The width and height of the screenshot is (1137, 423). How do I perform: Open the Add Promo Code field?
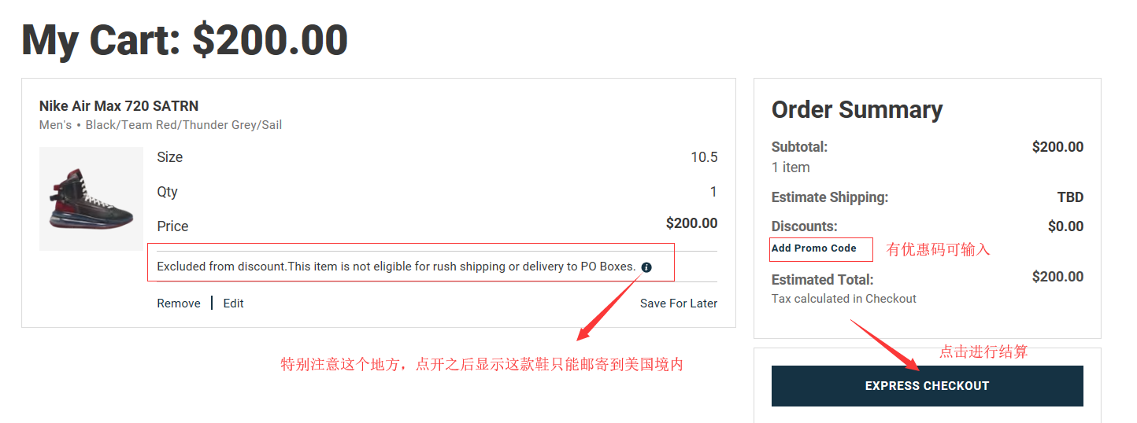(x=814, y=248)
